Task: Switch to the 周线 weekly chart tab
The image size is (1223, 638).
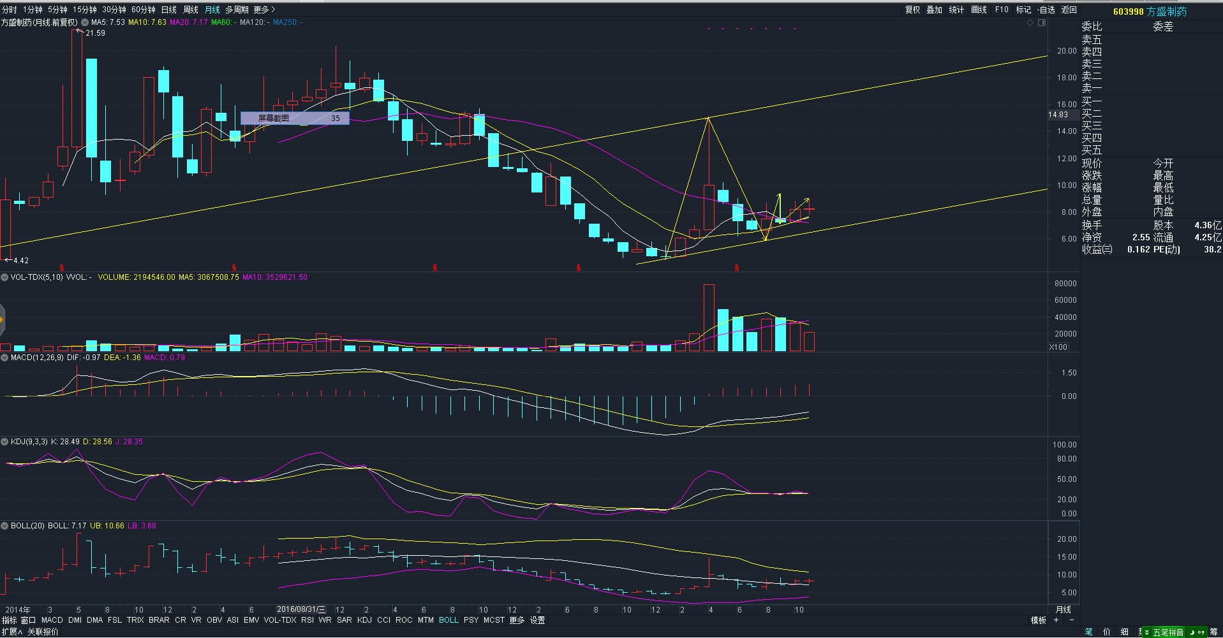Action: click(191, 10)
